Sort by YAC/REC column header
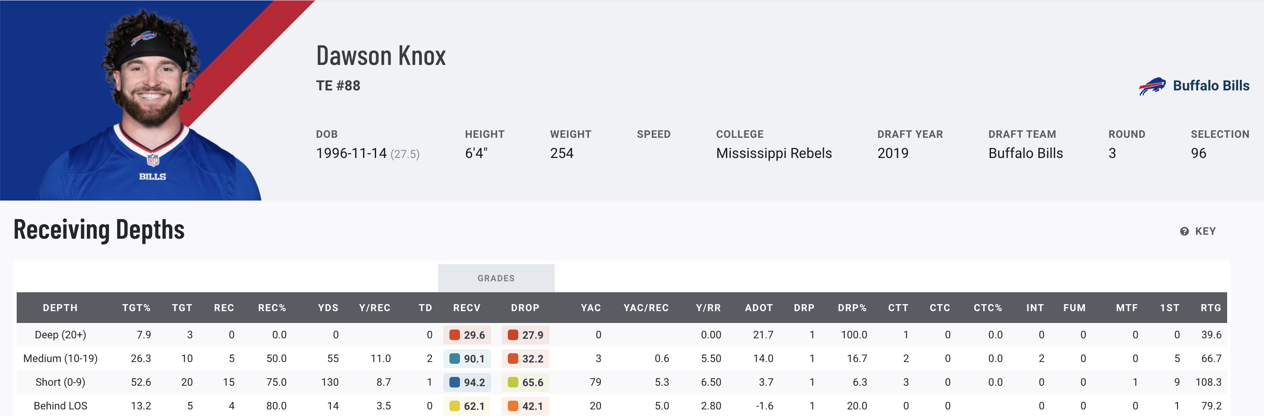Viewport: 1264px width, 416px height. (645, 308)
